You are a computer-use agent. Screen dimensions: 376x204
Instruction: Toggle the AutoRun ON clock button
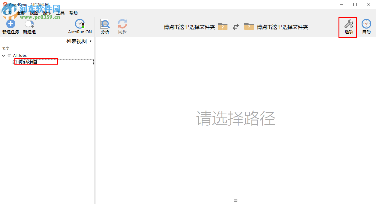80,26
